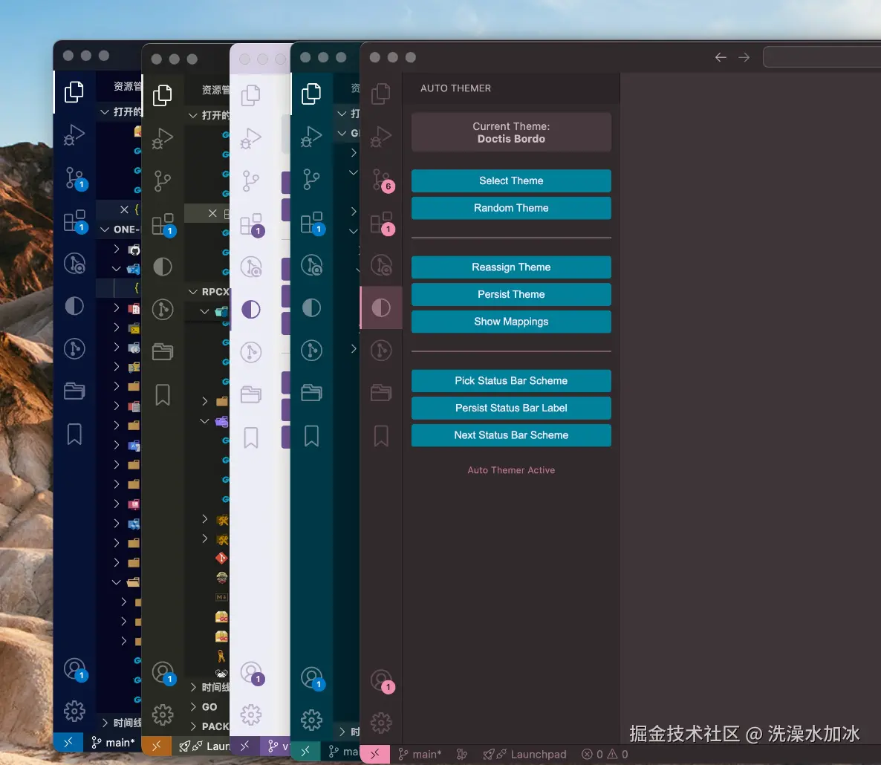Open Extensions in the front dark maroon window
The height and width of the screenshot is (765, 881).
click(382, 223)
